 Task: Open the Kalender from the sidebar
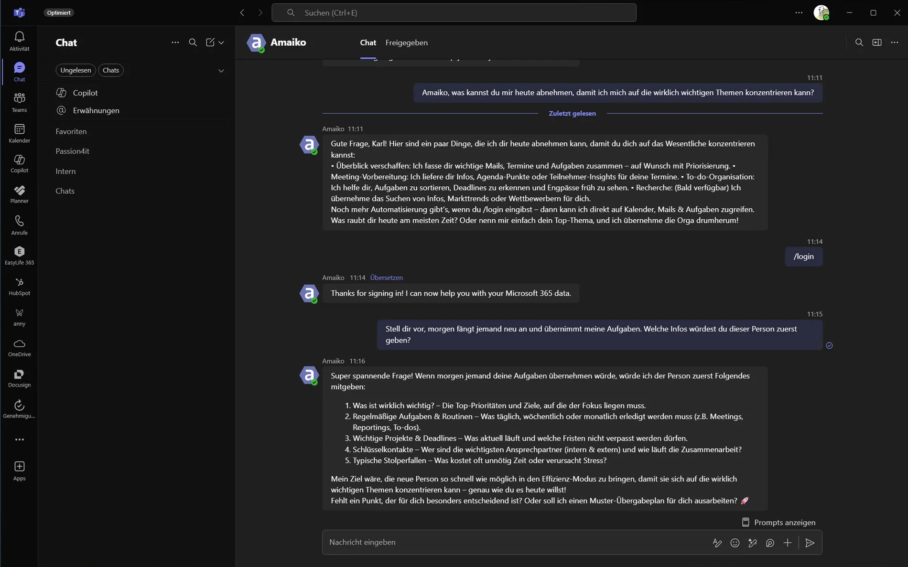[x=19, y=132]
